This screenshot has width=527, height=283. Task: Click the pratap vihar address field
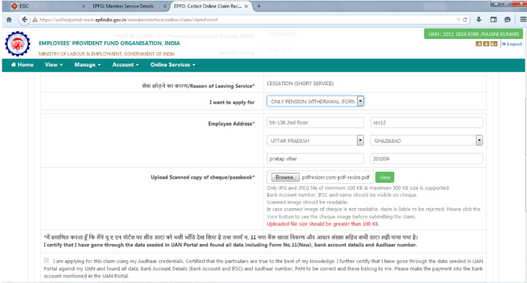tap(315, 158)
